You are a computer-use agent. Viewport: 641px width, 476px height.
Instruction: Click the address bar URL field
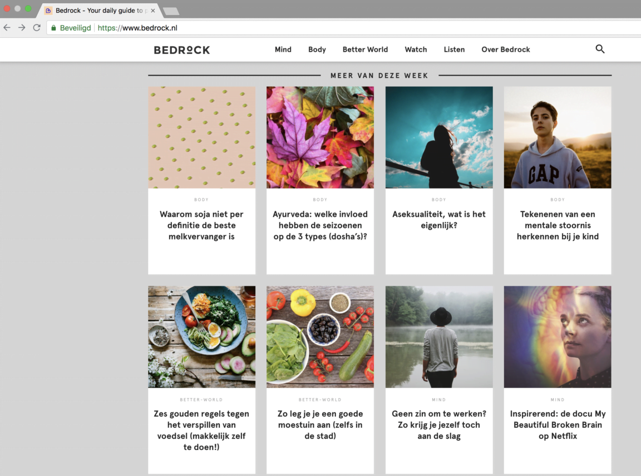[x=334, y=28]
